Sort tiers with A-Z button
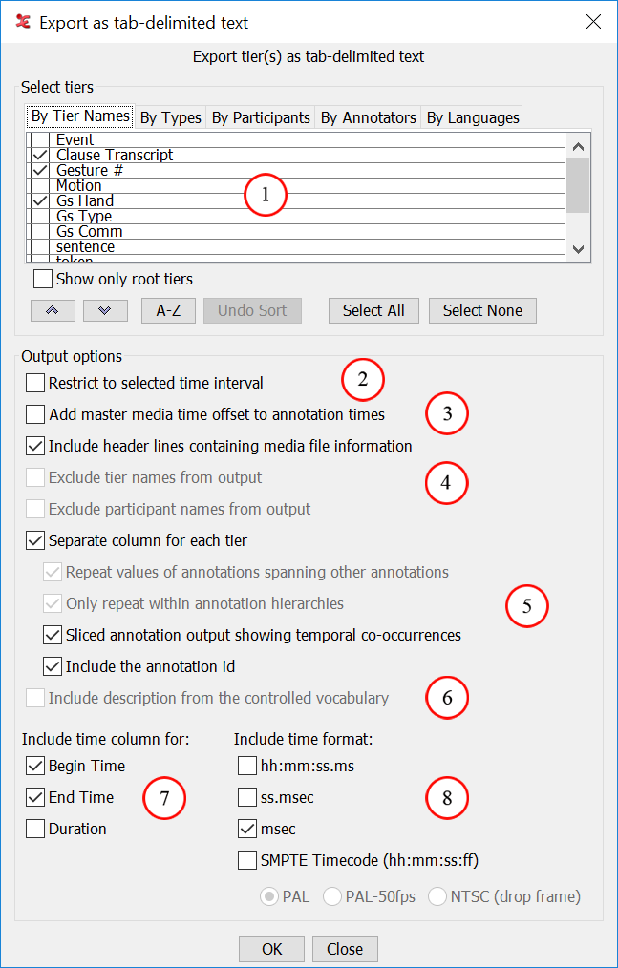 (x=168, y=310)
